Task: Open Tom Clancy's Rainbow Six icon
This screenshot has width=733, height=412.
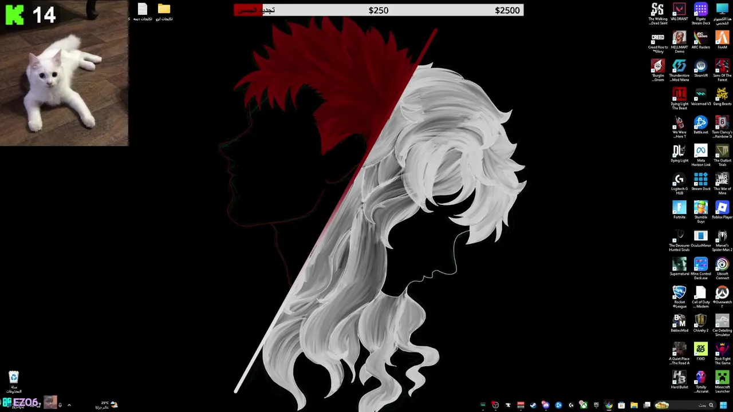Action: click(x=722, y=127)
